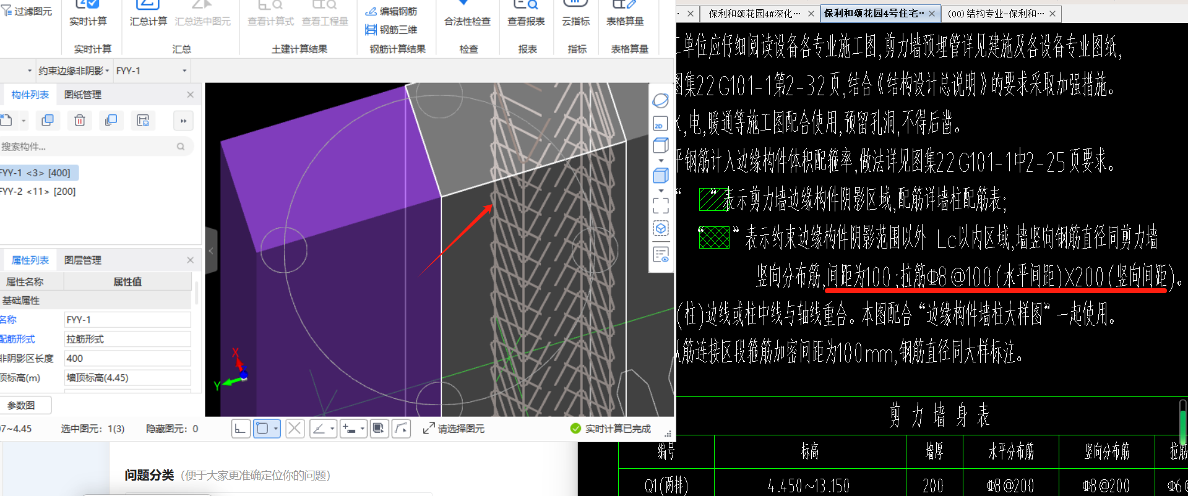1188x496 pixels.
Task: Click the 顶标高 value 墙顶标高(4.45)
Action: point(127,377)
